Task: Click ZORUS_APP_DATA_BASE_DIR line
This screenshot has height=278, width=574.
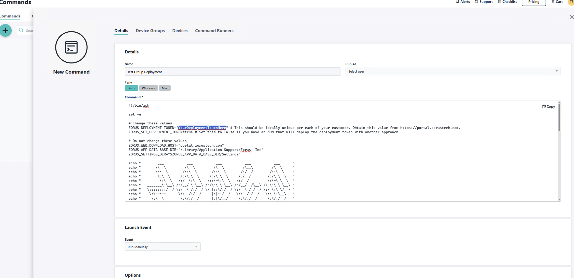Action: [x=196, y=150]
